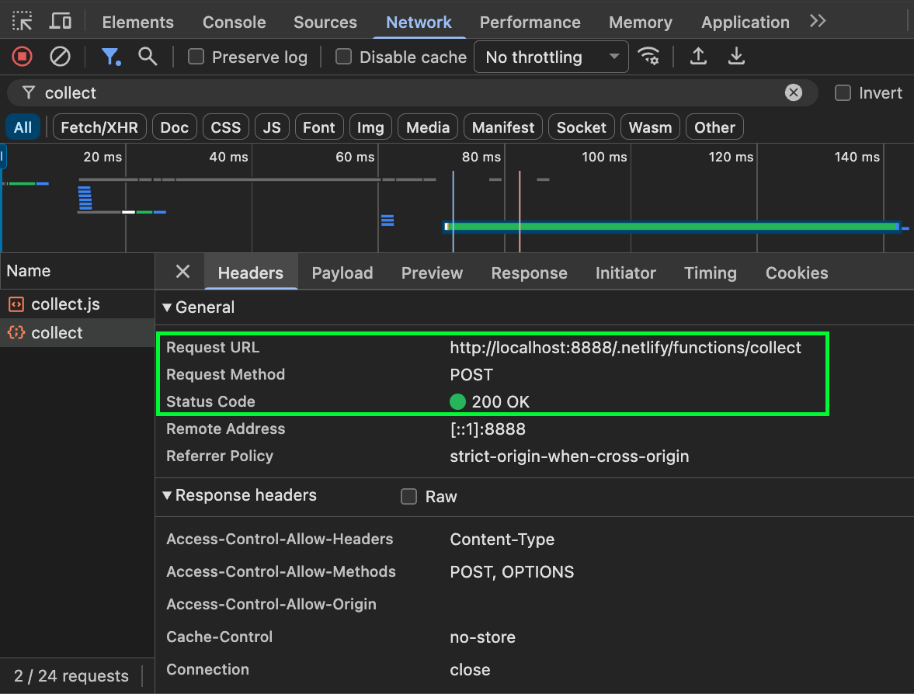View the Payload tab

(x=342, y=272)
